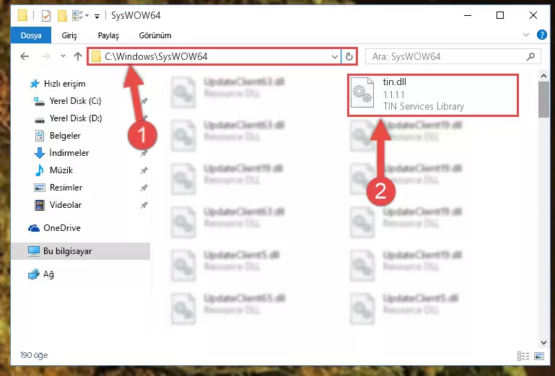Open Müzik folder in sidebar

click(61, 170)
